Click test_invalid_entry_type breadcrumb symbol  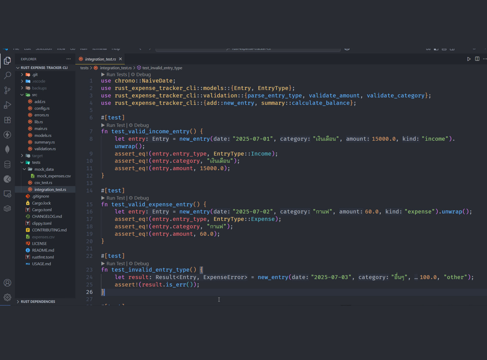point(160,68)
